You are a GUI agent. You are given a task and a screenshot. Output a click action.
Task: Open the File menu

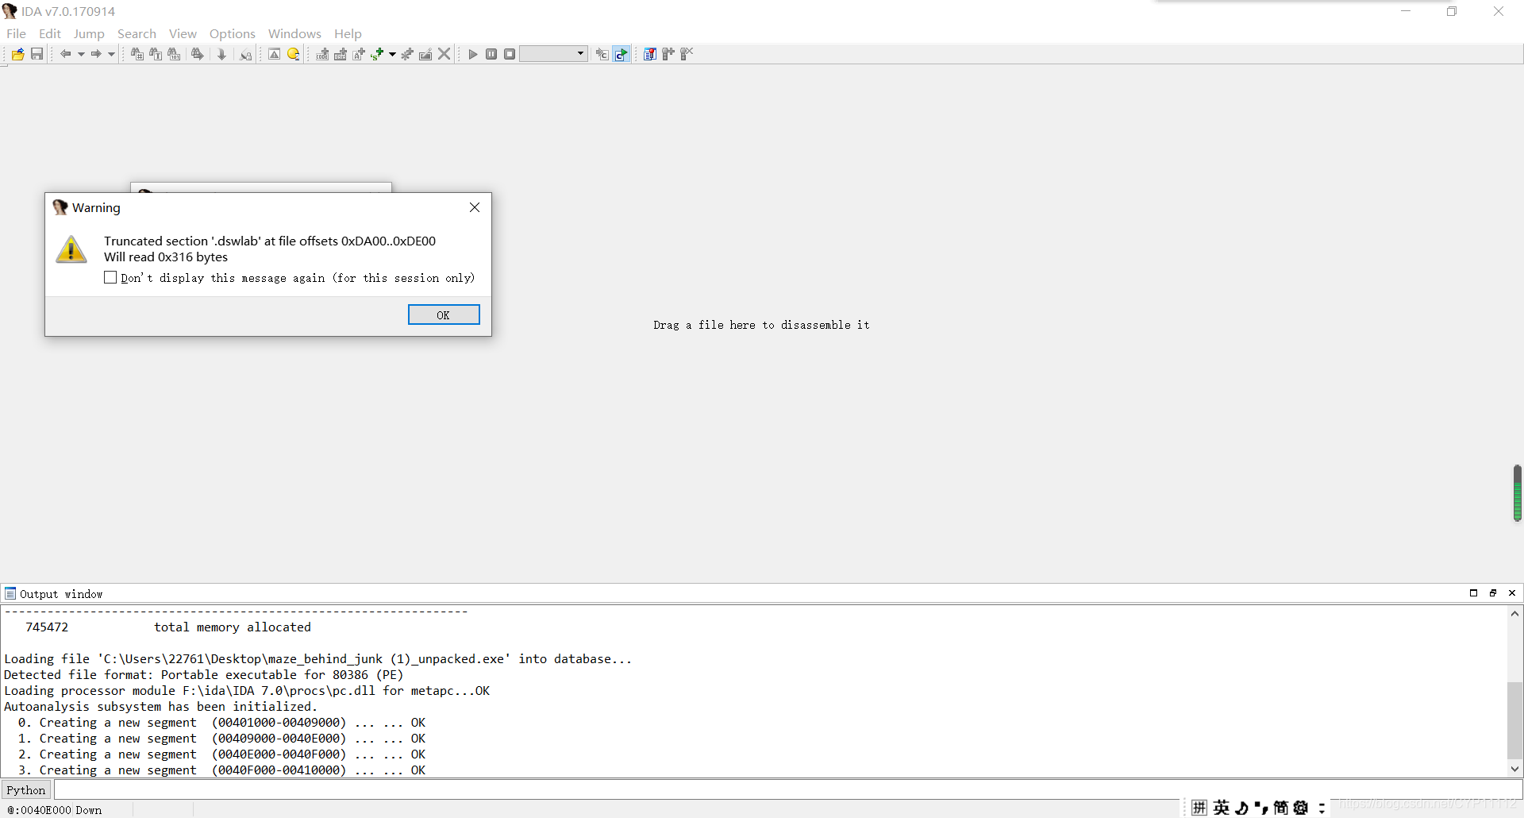coord(16,33)
